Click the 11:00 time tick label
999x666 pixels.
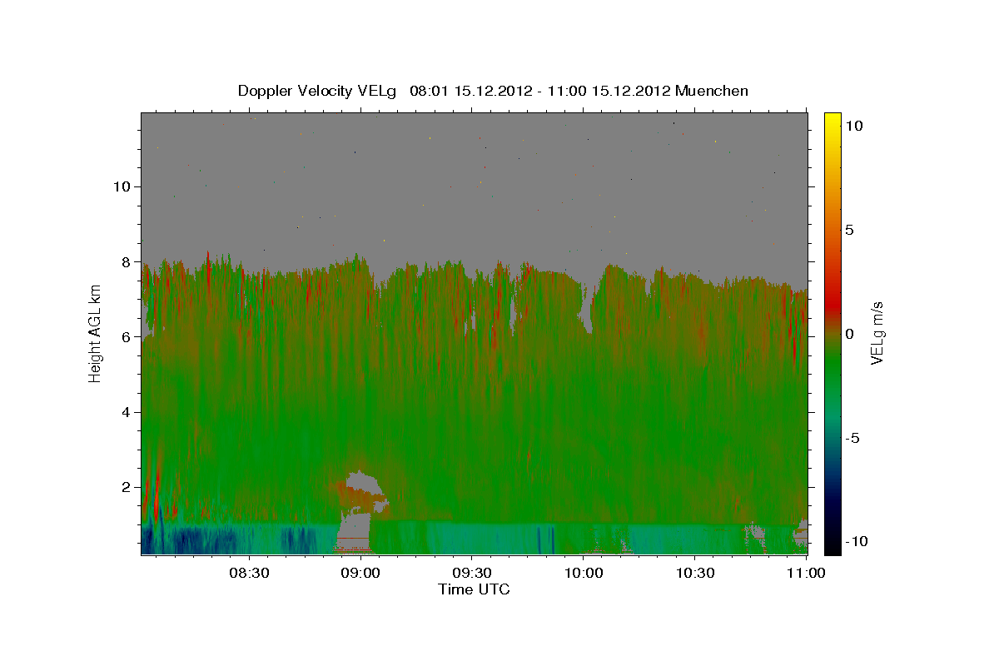pos(805,573)
